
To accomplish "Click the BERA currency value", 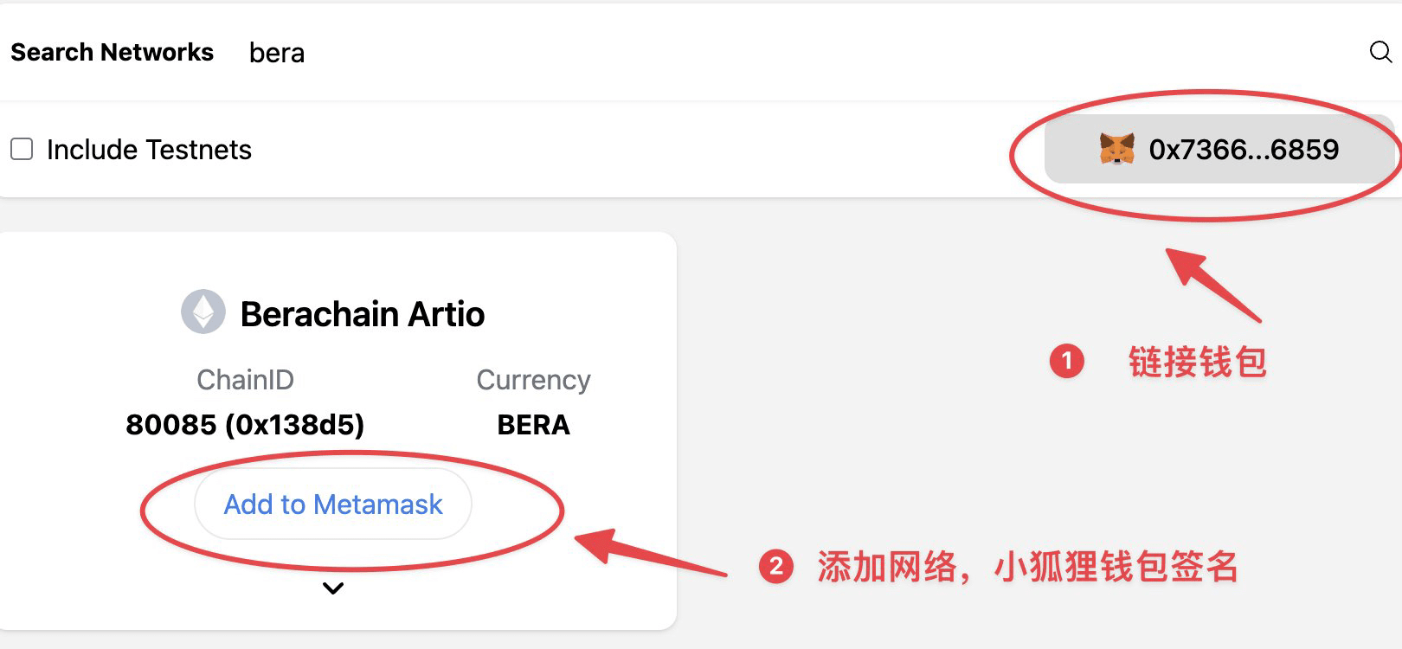I will pyautogui.click(x=533, y=425).
